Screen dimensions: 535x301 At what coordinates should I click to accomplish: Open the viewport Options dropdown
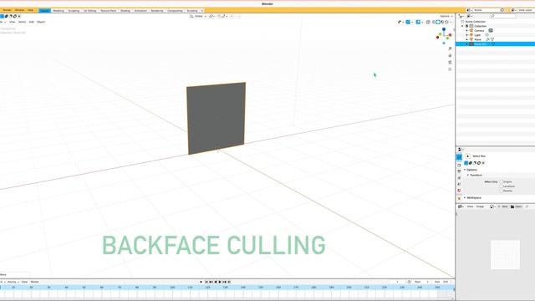pyautogui.click(x=446, y=16)
